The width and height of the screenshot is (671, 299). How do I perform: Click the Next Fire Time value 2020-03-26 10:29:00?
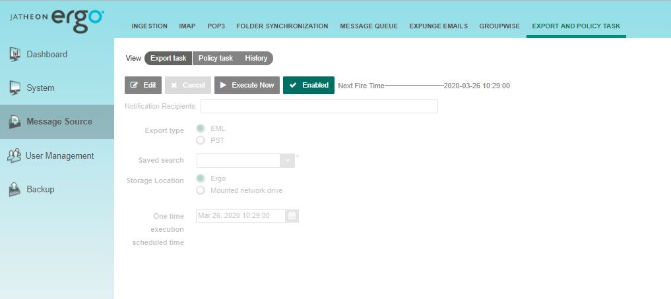477,86
